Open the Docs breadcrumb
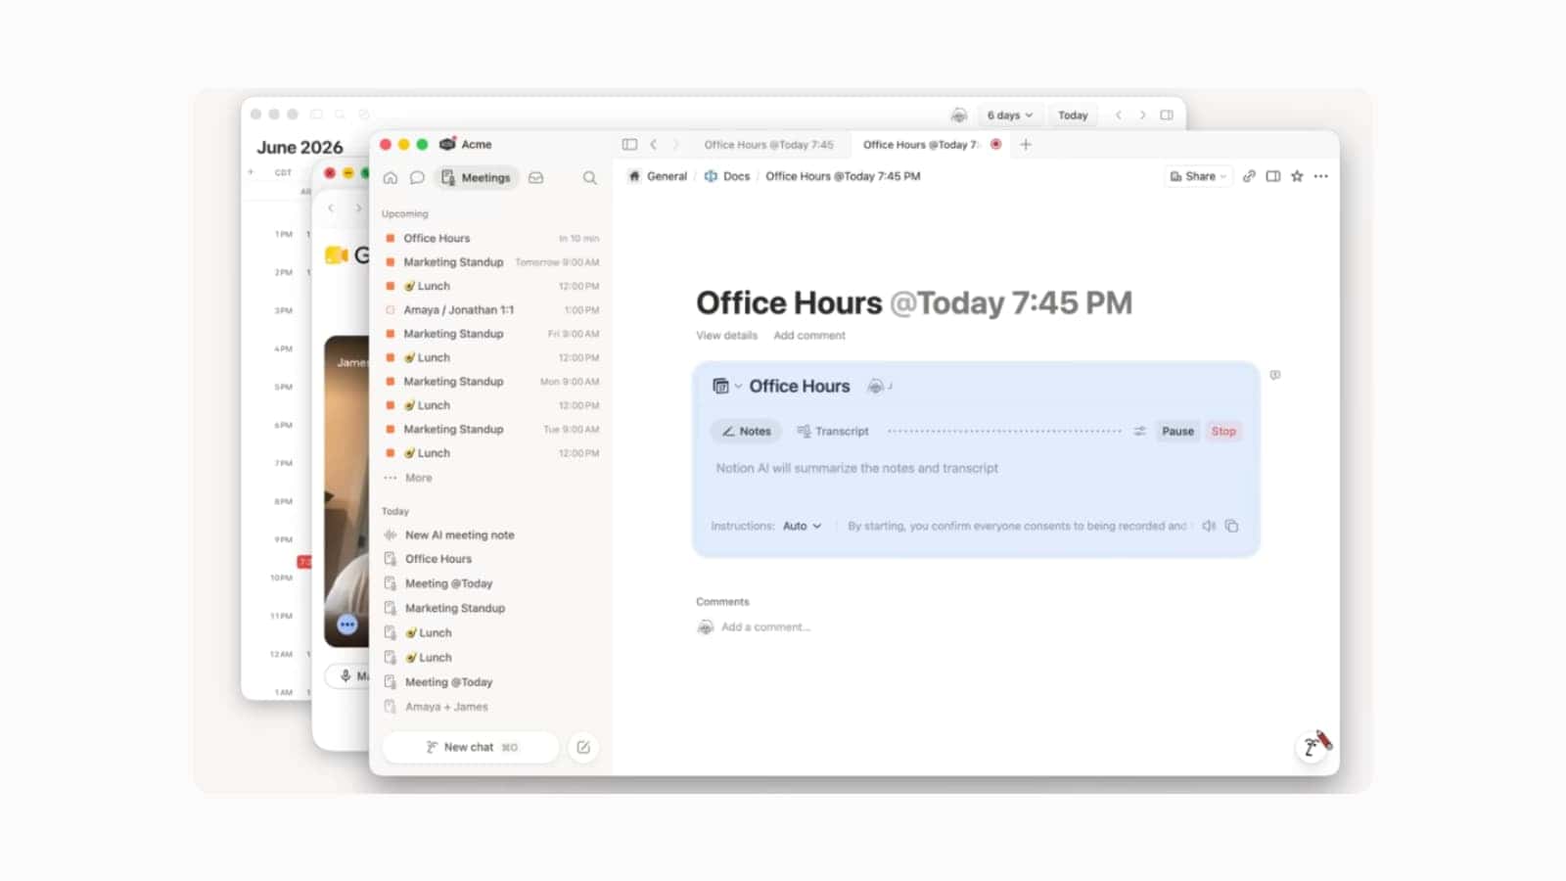Screen dimensions: 1566x881 coord(727,176)
